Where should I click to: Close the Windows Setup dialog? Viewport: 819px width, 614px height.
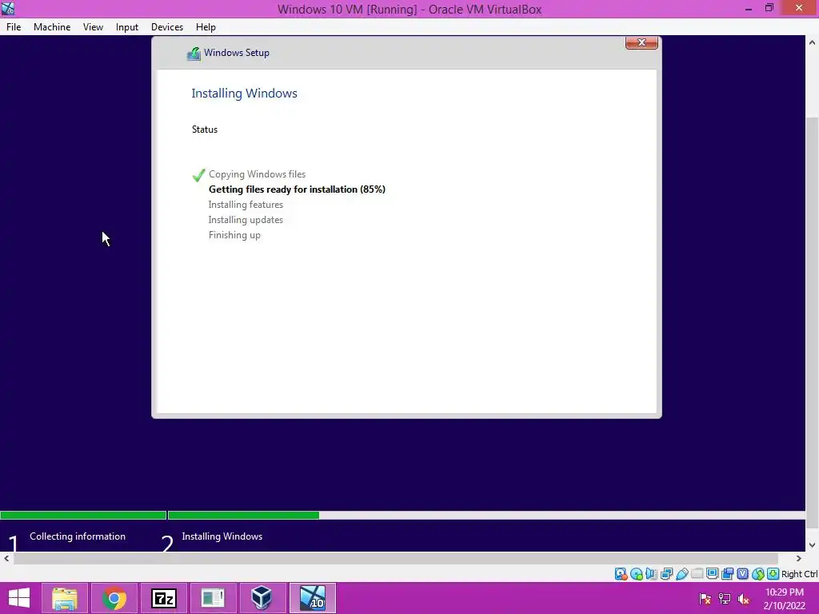pos(641,43)
